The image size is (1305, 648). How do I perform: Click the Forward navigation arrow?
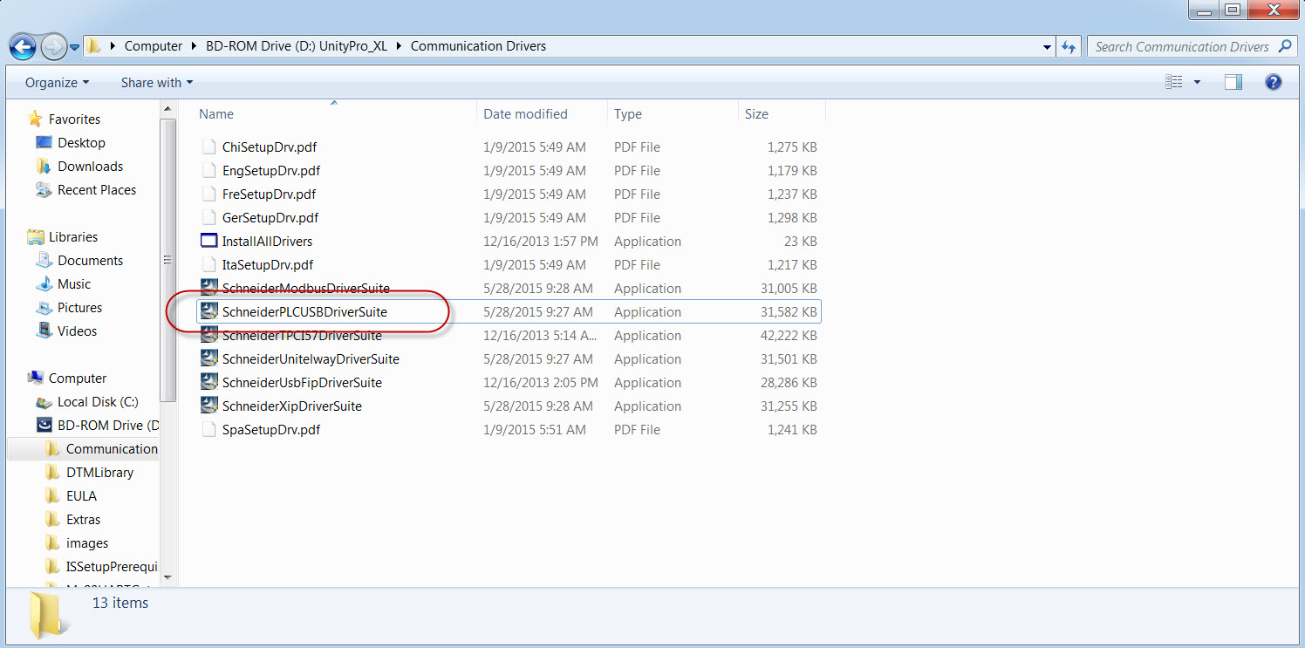53,46
